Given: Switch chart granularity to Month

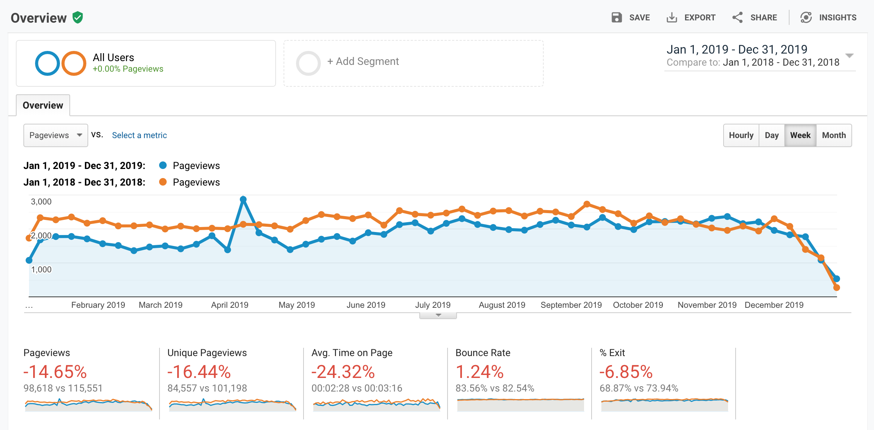Looking at the screenshot, I should point(834,135).
